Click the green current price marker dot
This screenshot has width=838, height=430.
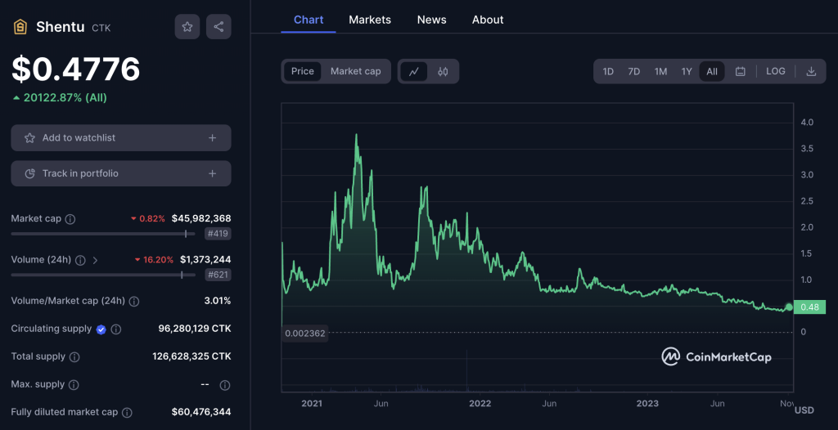point(789,307)
